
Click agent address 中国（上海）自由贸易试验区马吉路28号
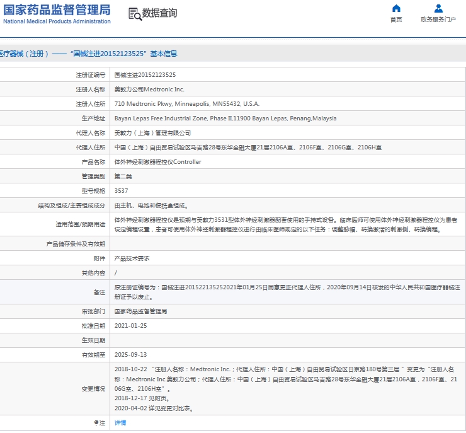point(248,147)
